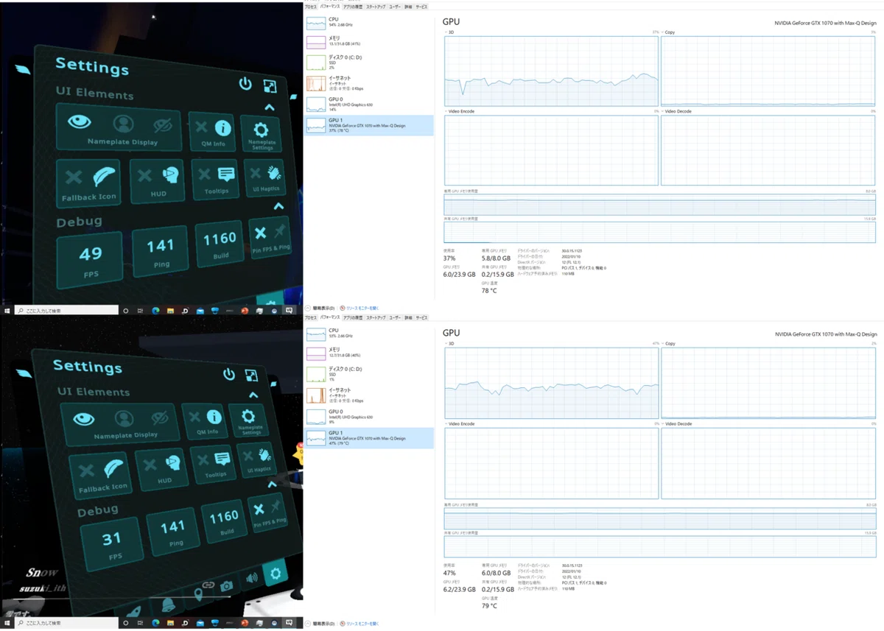Image resolution: width=884 pixels, height=631 pixels.
Task: Click the 31 FPS debug tile
Action: point(111,545)
